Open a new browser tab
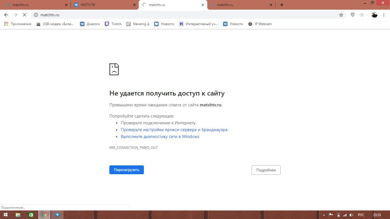Image resolution: width=390 pixels, height=219 pixels. 282,5
